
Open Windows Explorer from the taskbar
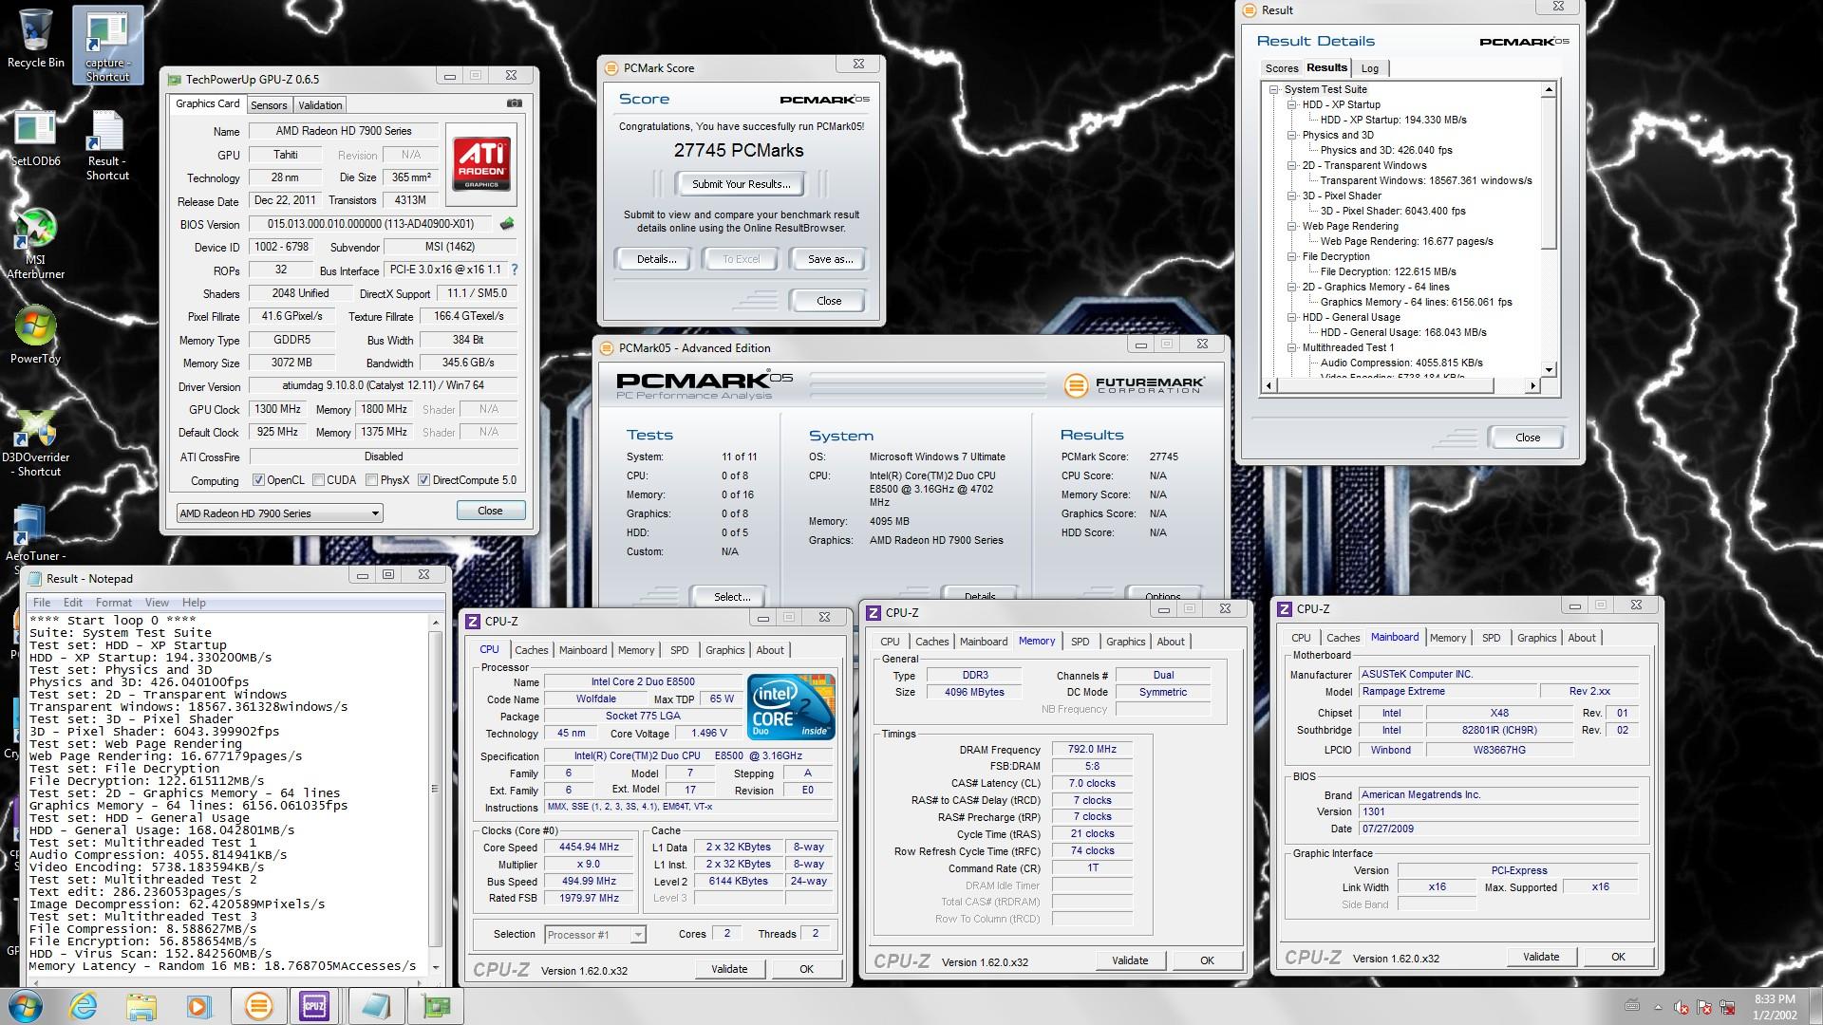(141, 1006)
